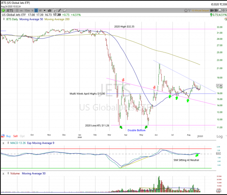The image size is (227, 195).
Task: Click the US Global Jets ETF name in quote bar
Action: pyautogui.click(x=14, y=15)
